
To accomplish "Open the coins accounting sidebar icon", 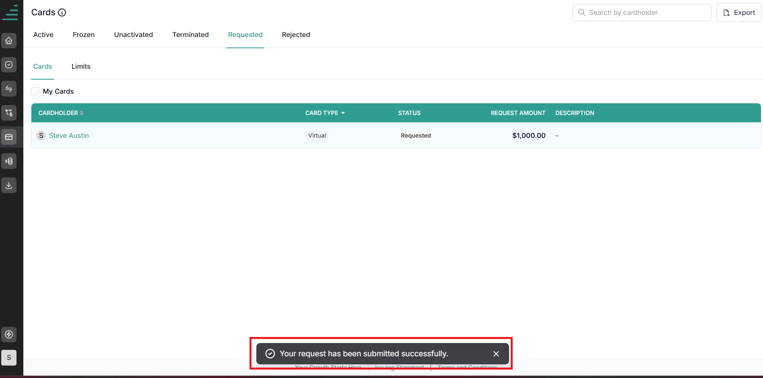I will pos(9,161).
